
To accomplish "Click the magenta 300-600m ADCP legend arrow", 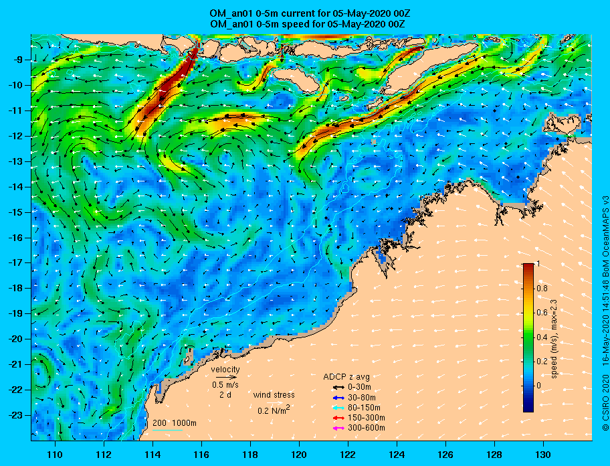I will tap(338, 429).
